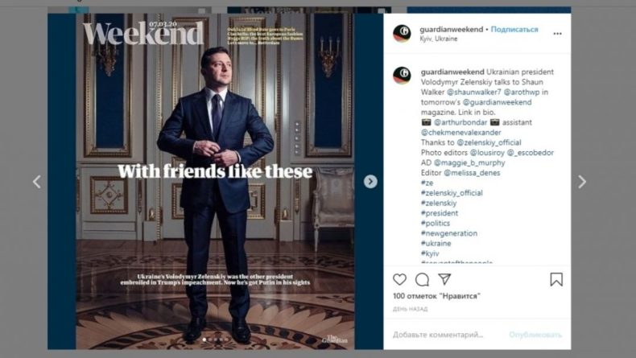Show next carousel image on cover photo

[370, 182]
